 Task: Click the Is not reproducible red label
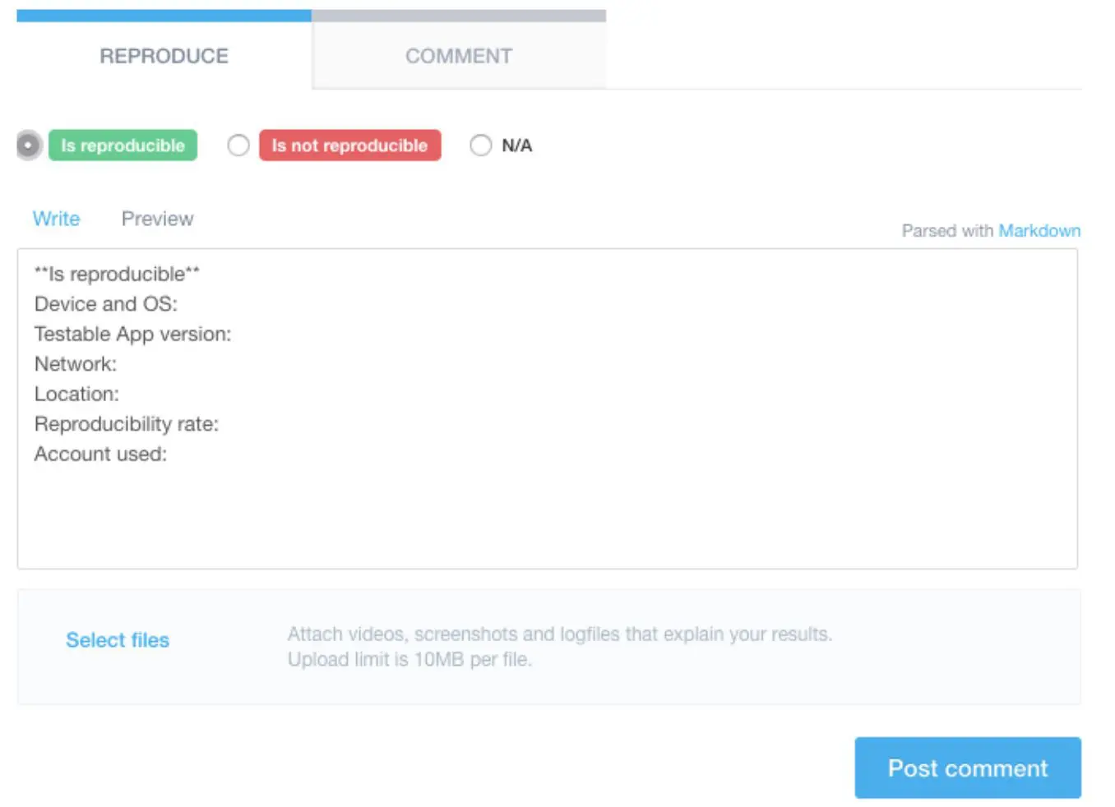coord(349,145)
